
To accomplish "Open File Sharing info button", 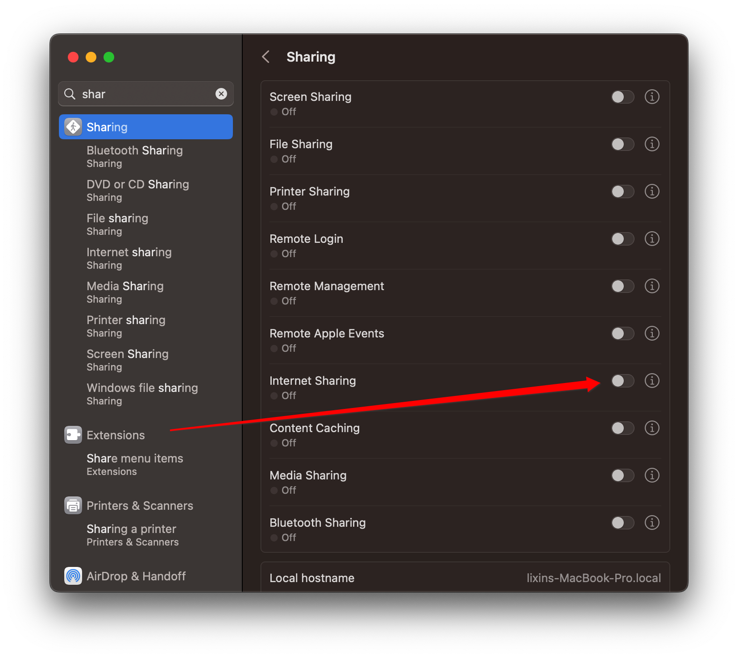I will coord(652,144).
